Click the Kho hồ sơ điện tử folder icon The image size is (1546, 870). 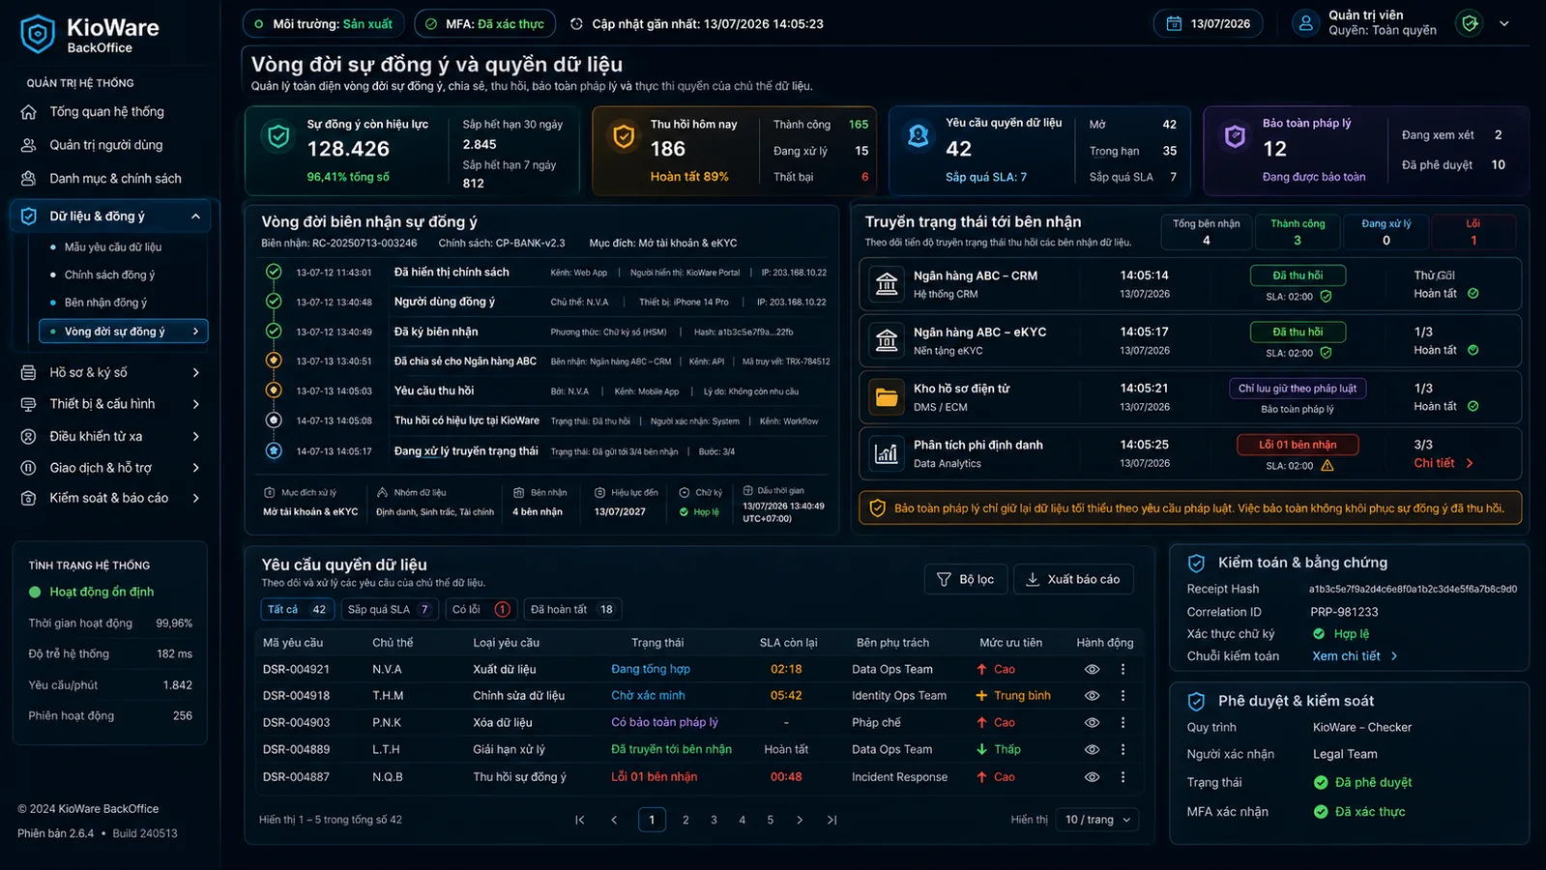click(x=887, y=396)
